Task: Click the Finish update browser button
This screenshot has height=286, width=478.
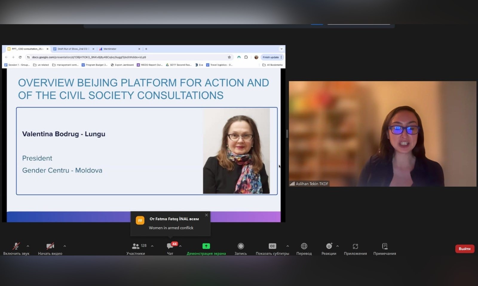Action: [271, 57]
